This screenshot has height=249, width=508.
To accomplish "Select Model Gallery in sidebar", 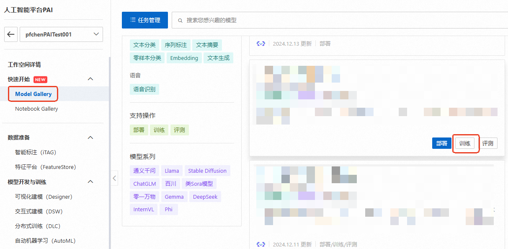I will 34,94.
